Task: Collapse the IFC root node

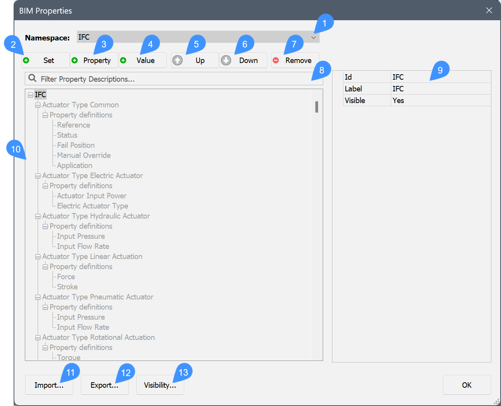Action: click(30, 95)
